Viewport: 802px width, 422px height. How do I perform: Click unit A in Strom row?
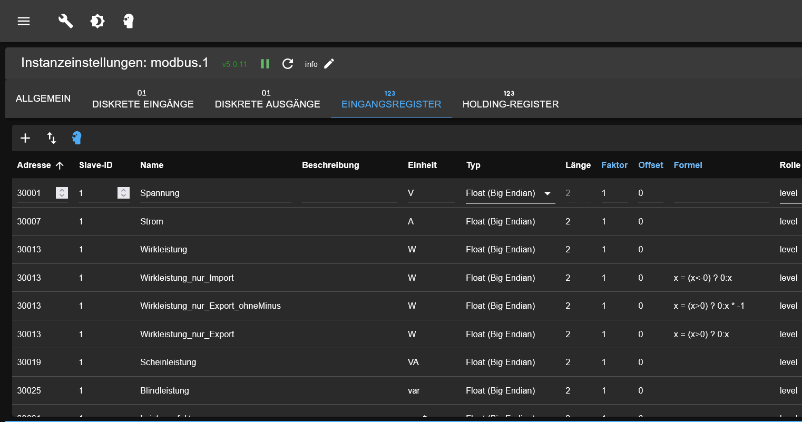click(411, 222)
